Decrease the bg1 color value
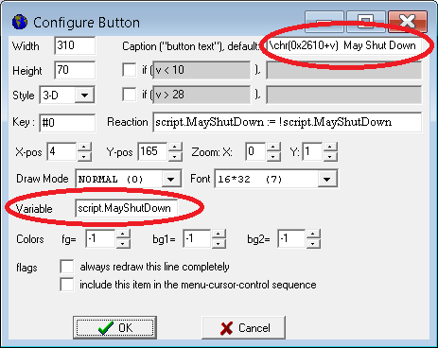 (219, 243)
